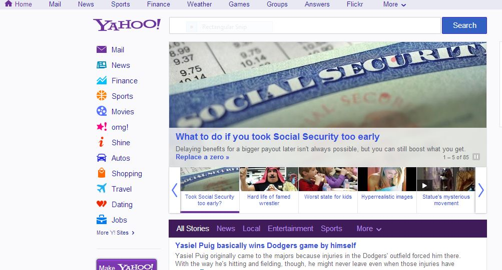Show previous featured stories with left arrow
Image resolution: width=502 pixels, height=270 pixels.
coord(175,190)
